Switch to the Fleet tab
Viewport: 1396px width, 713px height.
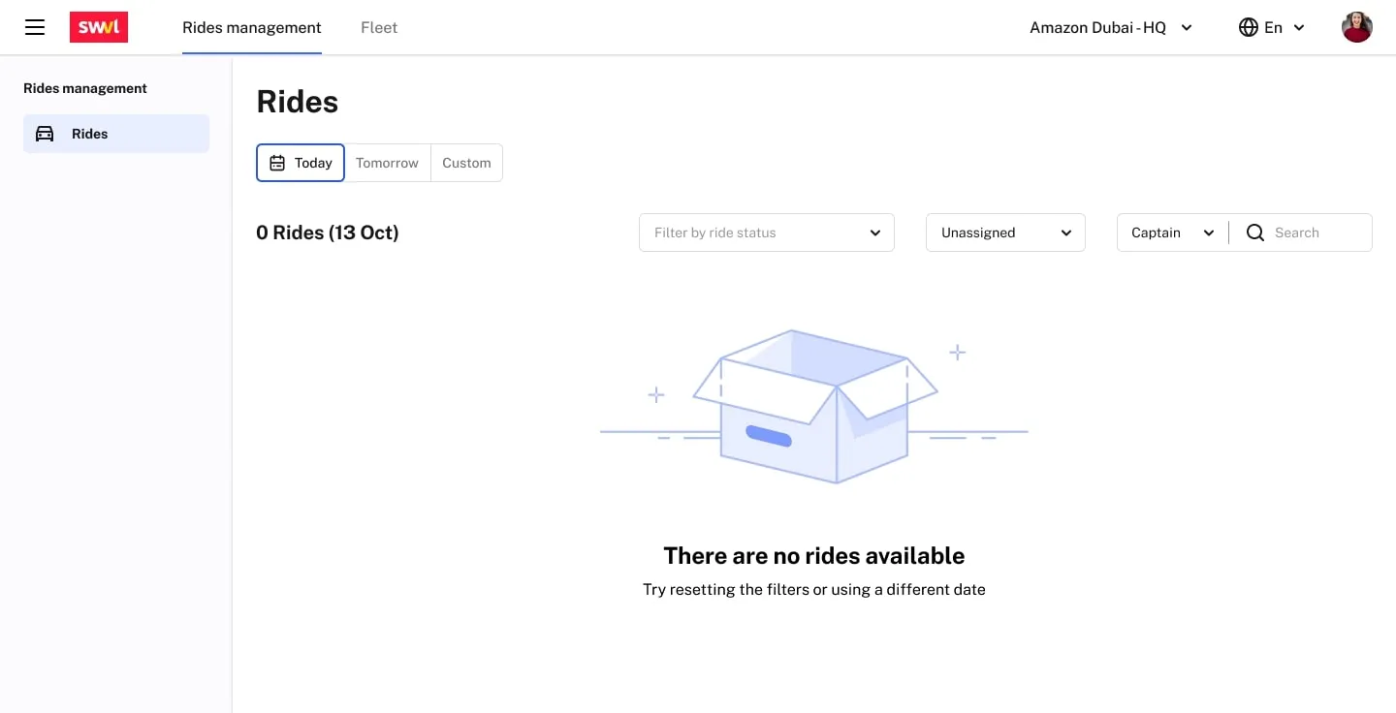[x=379, y=27]
